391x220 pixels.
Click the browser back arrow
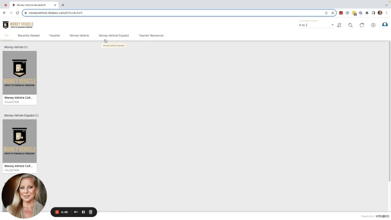(5, 13)
